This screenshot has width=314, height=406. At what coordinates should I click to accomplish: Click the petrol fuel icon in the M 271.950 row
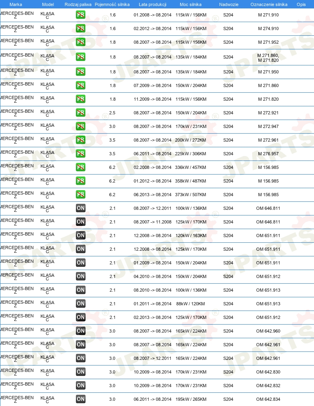(x=81, y=72)
